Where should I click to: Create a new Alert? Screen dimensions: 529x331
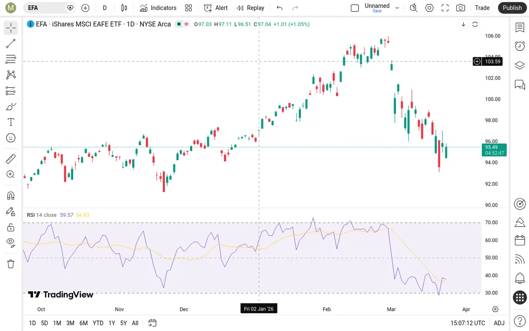coord(216,8)
